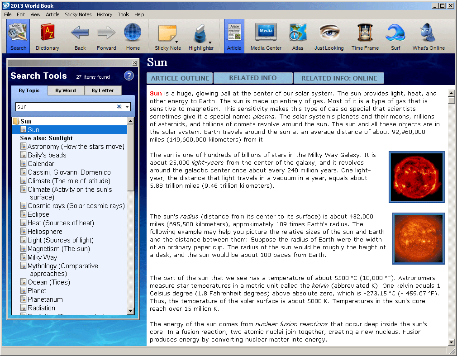Click the Forward arrow button
The width and height of the screenshot is (457, 356).
point(106,37)
